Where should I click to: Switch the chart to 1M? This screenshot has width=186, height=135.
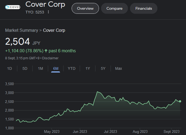tap(40, 68)
